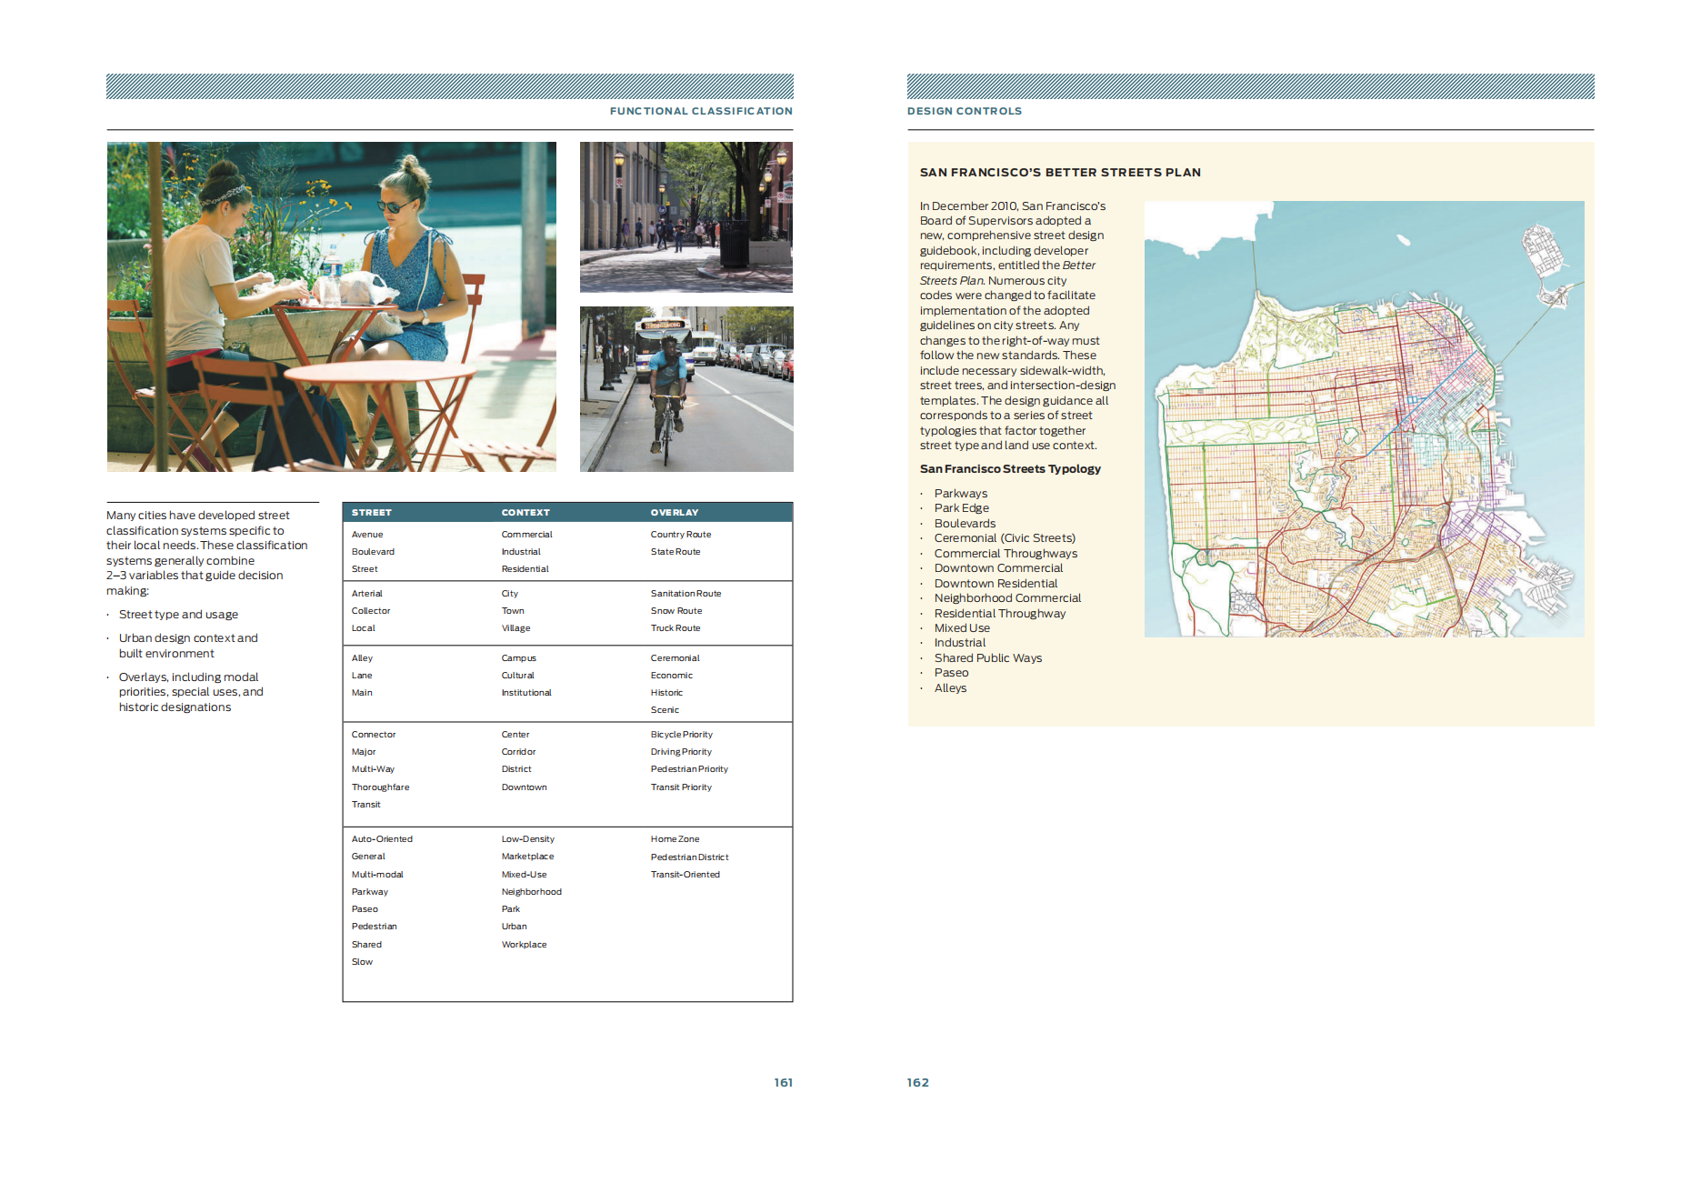Click the CONTEXT column header in table
This screenshot has width=1701, height=1203.
[x=525, y=513]
